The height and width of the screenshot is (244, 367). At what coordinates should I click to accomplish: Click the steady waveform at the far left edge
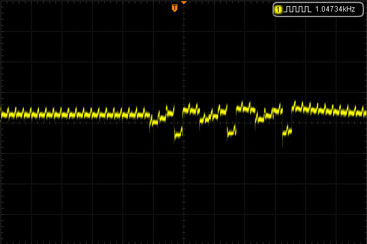(5, 113)
